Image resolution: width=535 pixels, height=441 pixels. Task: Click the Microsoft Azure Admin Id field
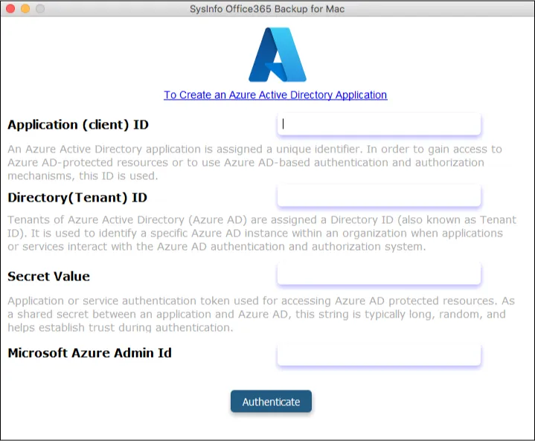click(x=379, y=355)
